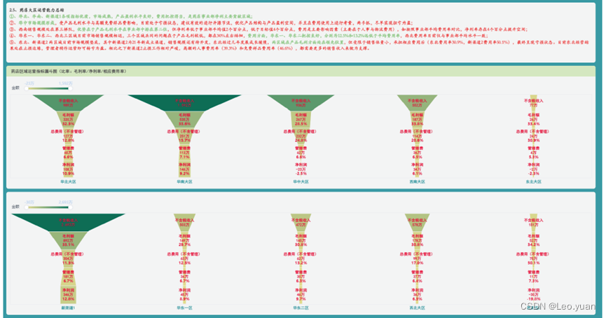The height and width of the screenshot is (318, 606).
Task: Click the 华中大区 axis label
Action: click(301, 181)
